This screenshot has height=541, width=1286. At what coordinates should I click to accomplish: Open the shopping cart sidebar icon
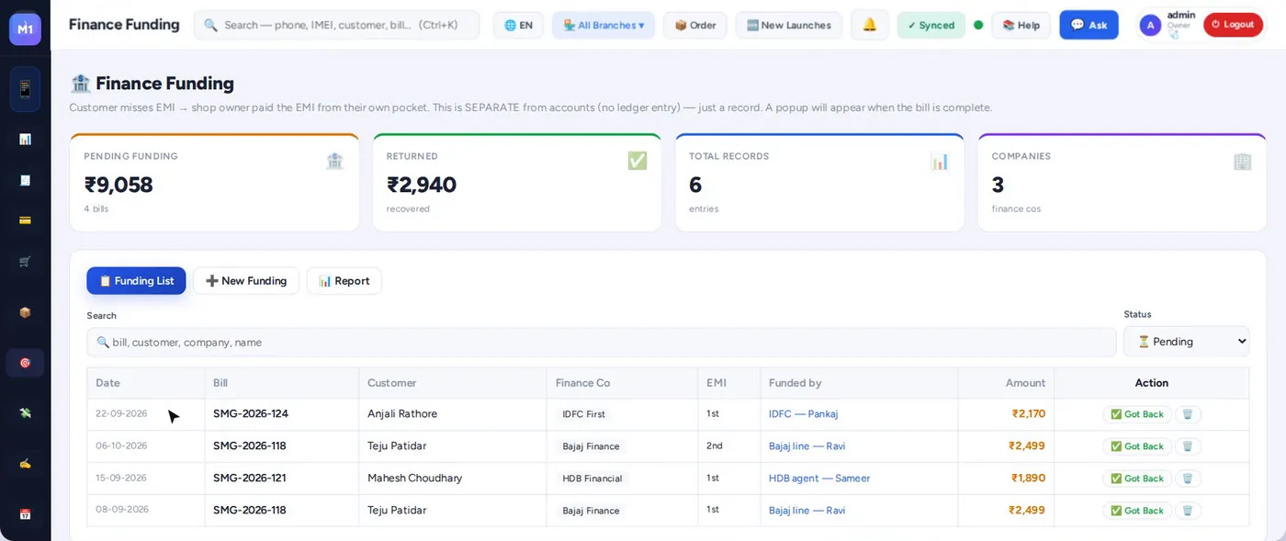(x=25, y=262)
